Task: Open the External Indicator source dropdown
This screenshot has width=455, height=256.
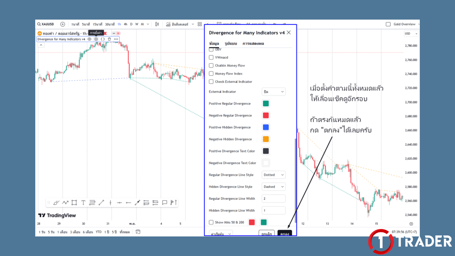Action: tap(274, 92)
